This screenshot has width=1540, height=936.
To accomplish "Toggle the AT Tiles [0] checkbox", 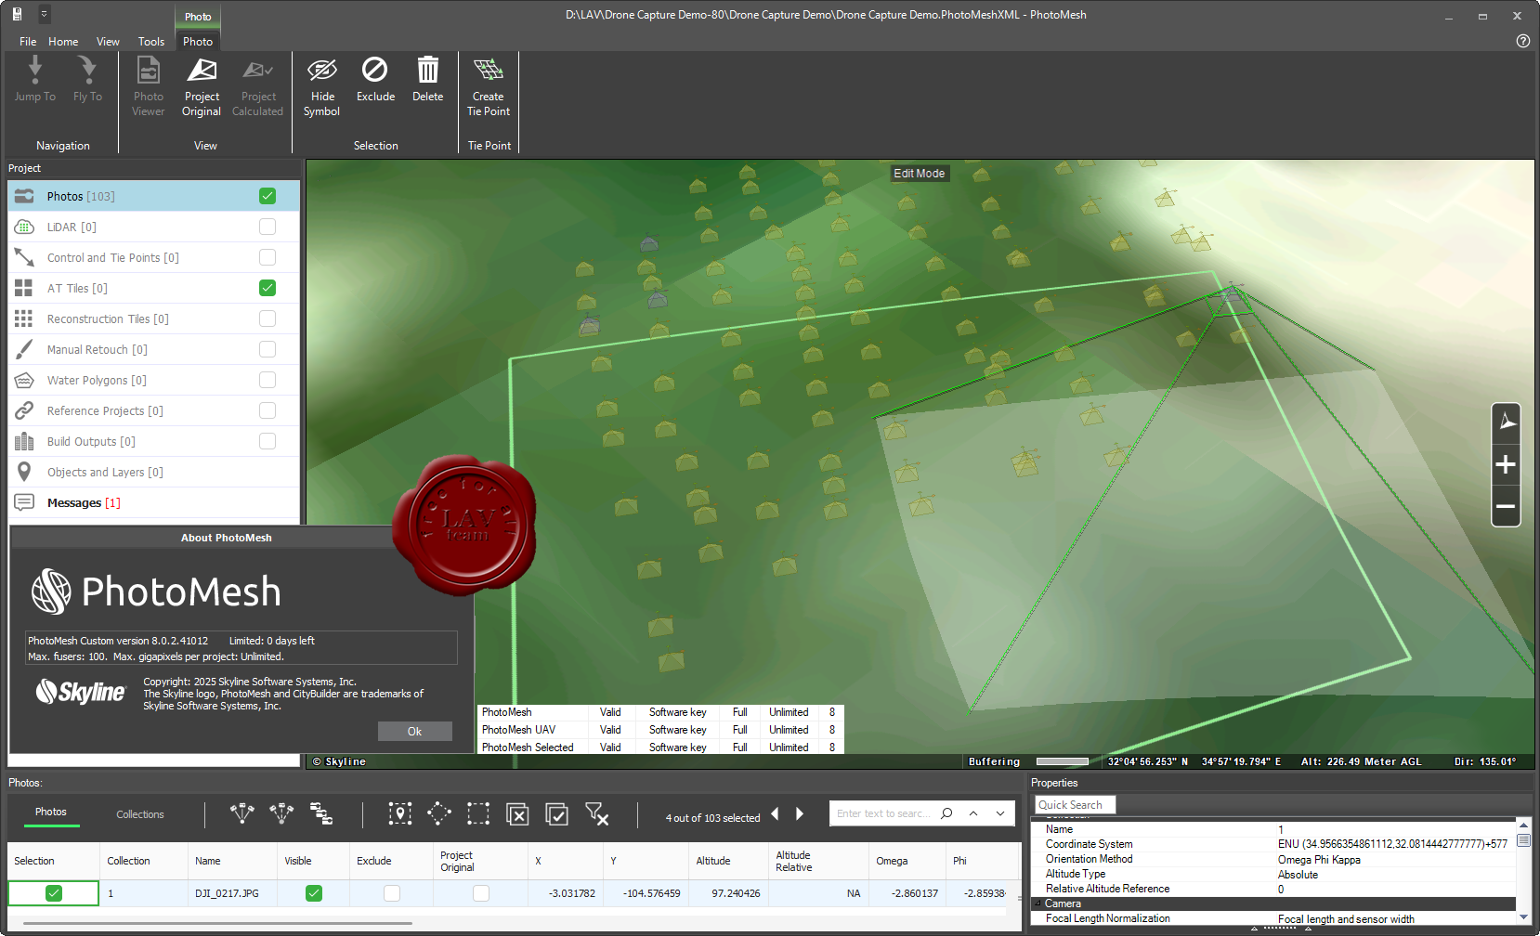I will 268,288.
